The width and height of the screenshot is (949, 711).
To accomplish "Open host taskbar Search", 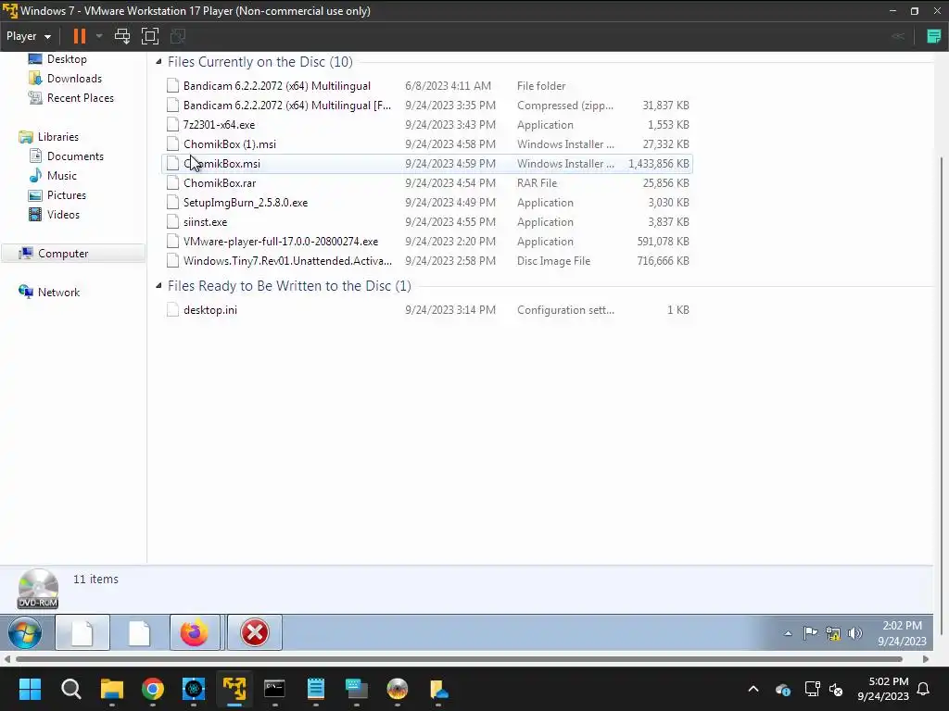I will (70, 689).
